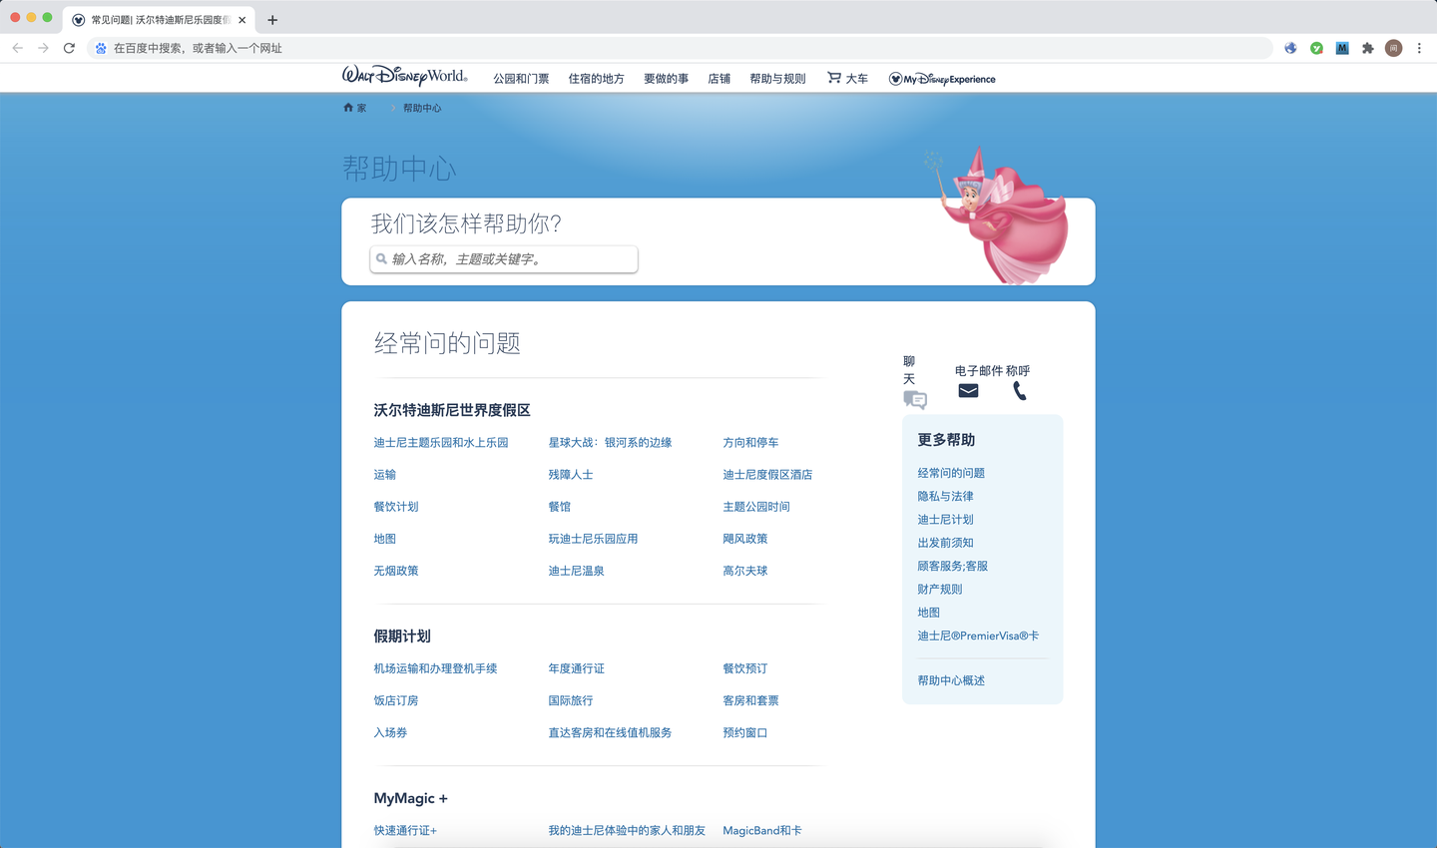Viewport: 1437px width, 848px height.
Task: Open chat via the speech bubble icon
Action: tap(915, 400)
